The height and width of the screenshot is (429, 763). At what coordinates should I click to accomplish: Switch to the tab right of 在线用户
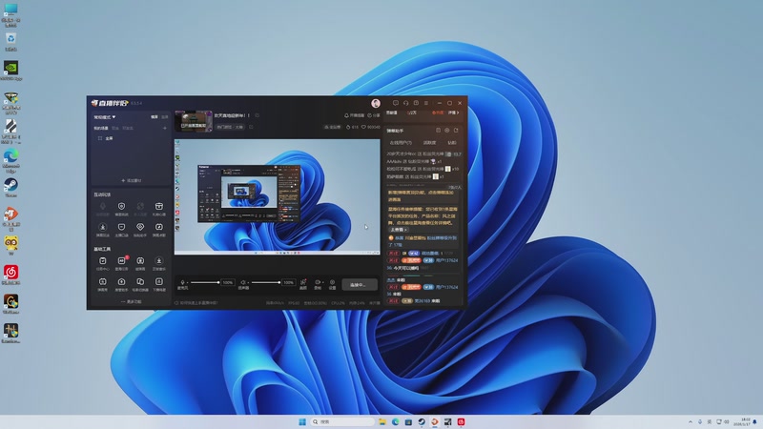[429, 142]
